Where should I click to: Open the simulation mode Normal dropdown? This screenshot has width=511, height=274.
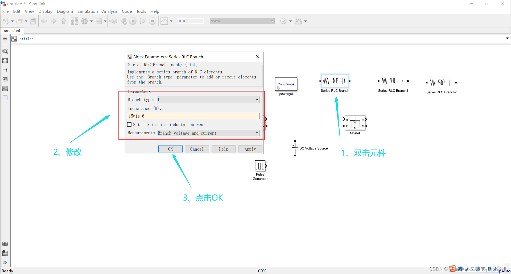pos(242,21)
